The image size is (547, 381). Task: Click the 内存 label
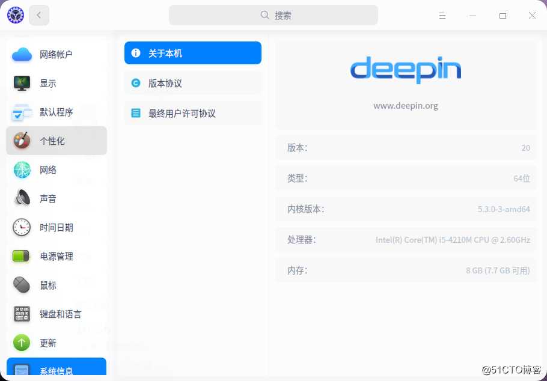click(x=297, y=270)
